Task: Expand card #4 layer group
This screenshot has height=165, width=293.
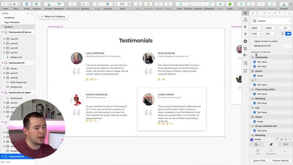Action: point(4,39)
